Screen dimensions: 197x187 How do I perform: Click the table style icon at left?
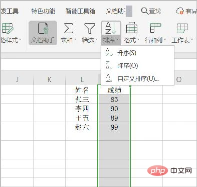[x=7, y=28]
